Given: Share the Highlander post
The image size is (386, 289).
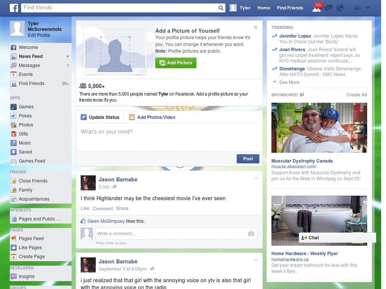Looking at the screenshot, I should [x=122, y=208].
